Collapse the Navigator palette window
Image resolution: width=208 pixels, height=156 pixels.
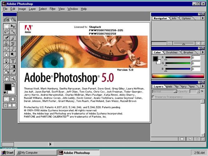199,14
